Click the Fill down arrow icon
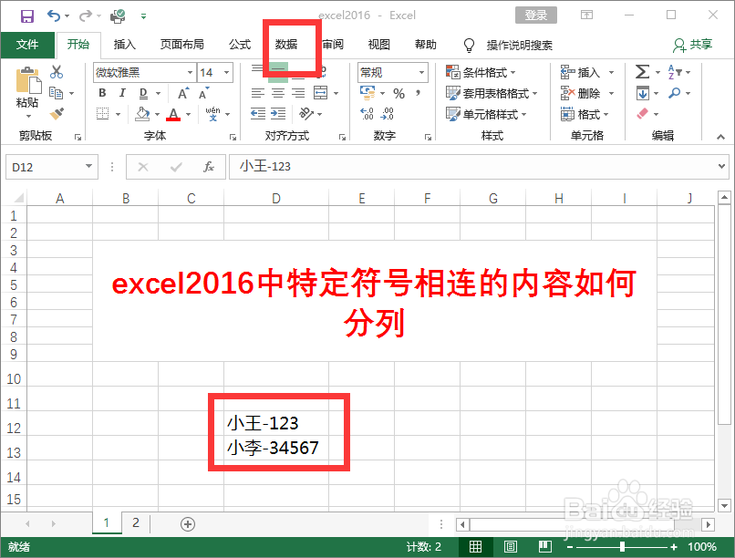The image size is (735, 558). (642, 93)
